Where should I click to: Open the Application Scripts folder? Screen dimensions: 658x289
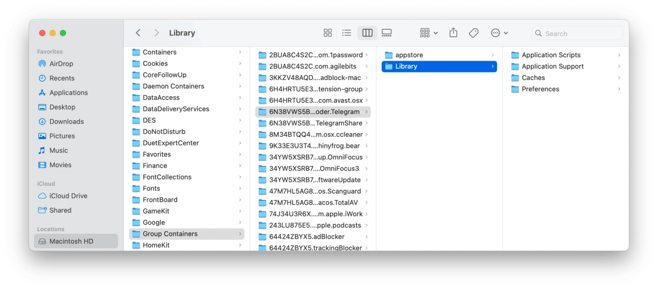pyautogui.click(x=567, y=55)
